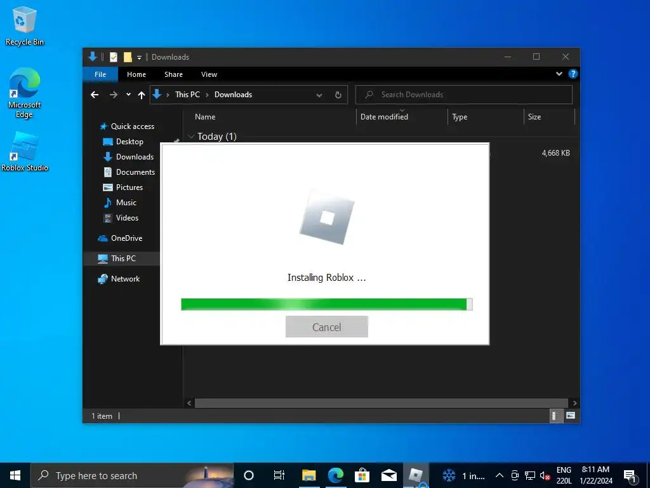Open Microsoft Store taskbar icon
This screenshot has height=488, width=650.
click(362, 475)
